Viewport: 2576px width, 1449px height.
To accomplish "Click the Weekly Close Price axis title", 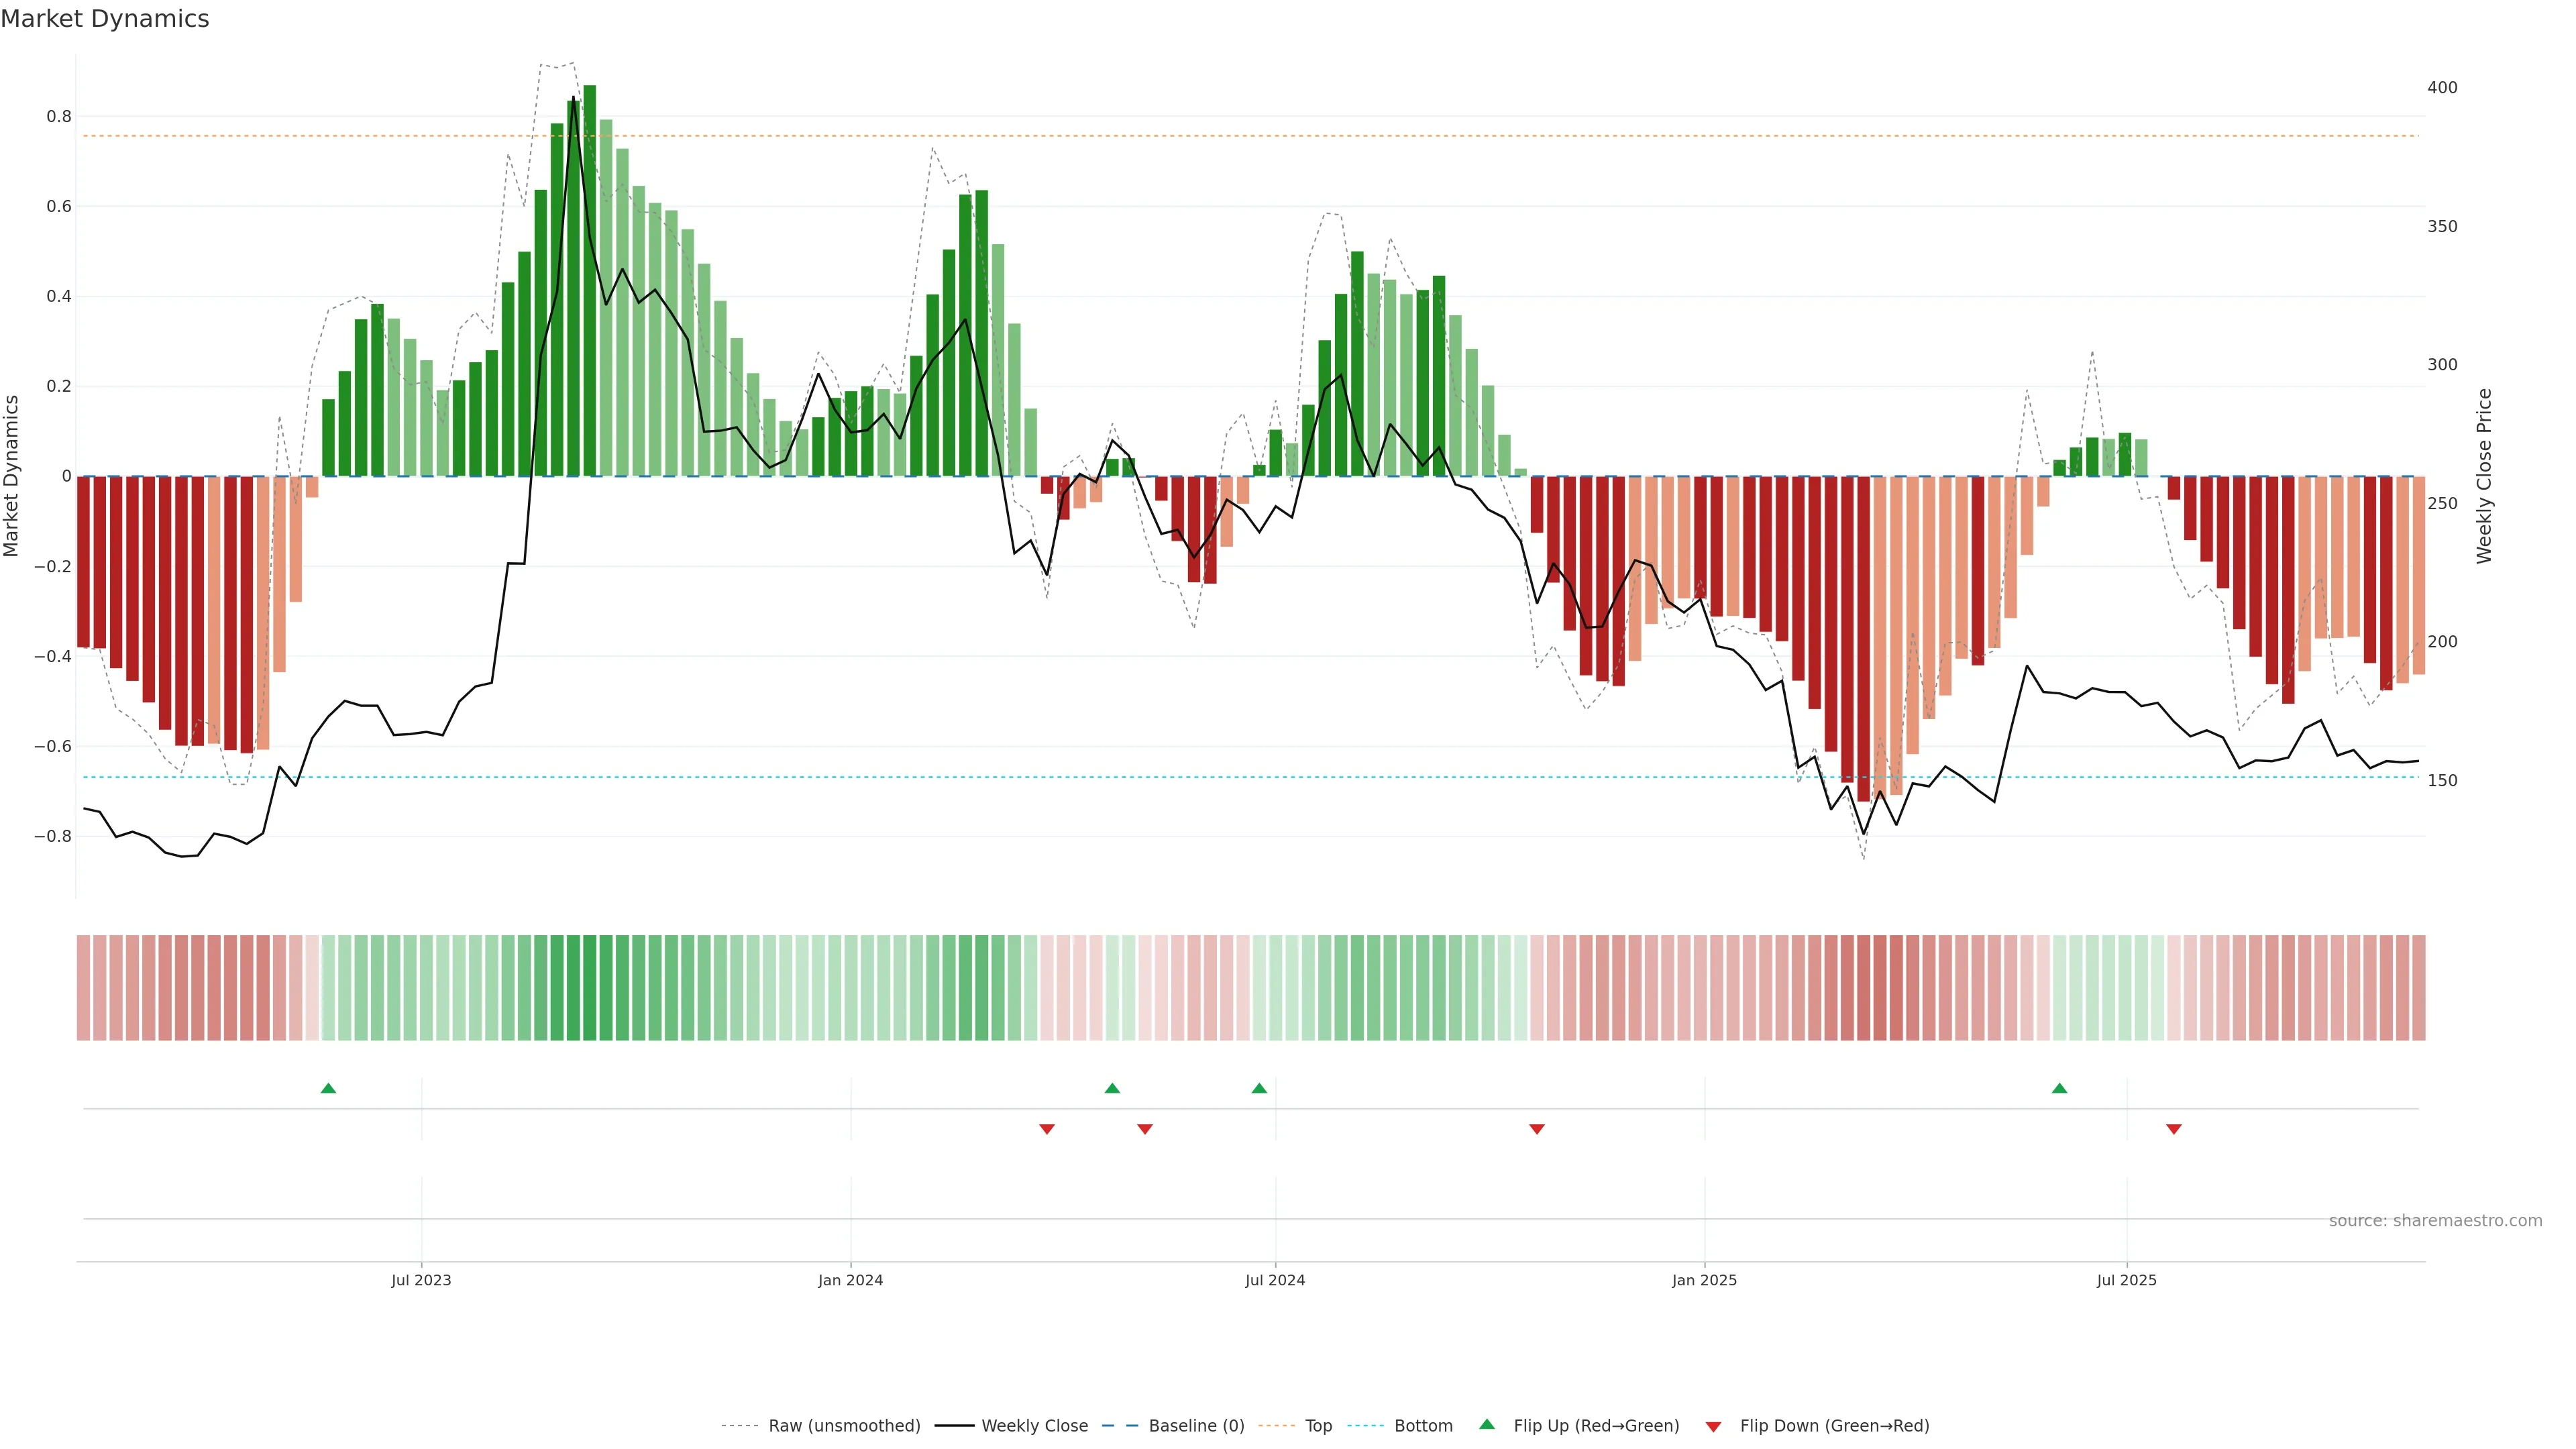I will [x=2484, y=476].
